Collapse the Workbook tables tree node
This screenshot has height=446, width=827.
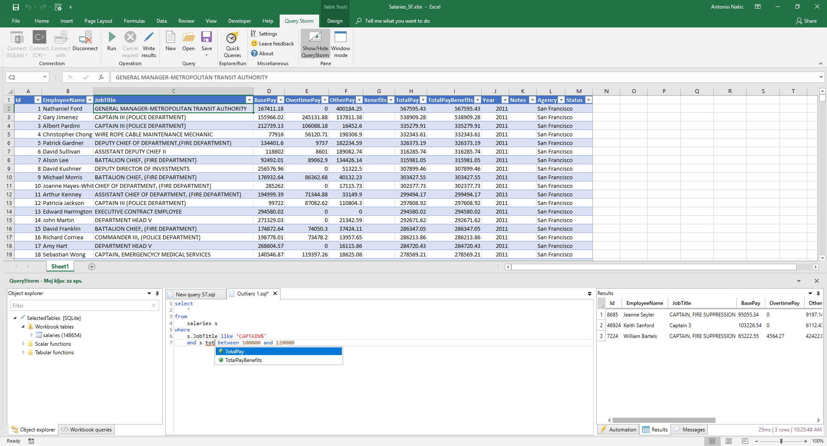[x=23, y=327]
